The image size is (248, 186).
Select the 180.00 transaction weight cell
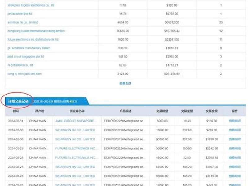pyautogui.click(x=187, y=148)
